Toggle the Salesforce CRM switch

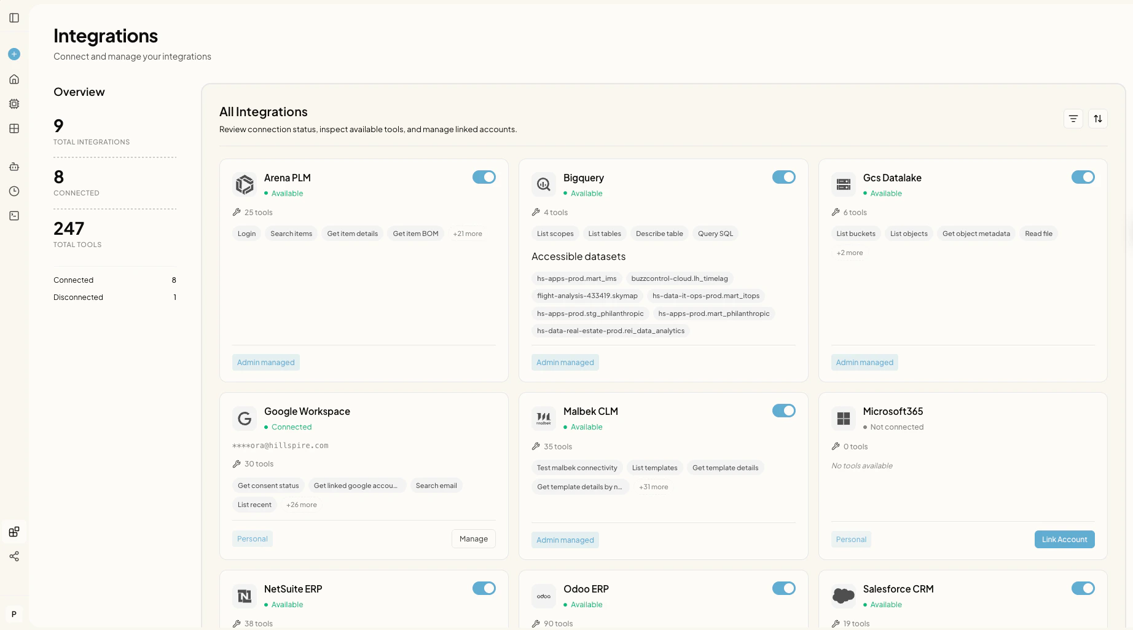click(x=1083, y=588)
